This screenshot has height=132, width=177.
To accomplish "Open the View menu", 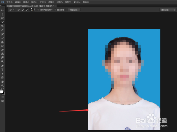I will click(x=68, y=2).
